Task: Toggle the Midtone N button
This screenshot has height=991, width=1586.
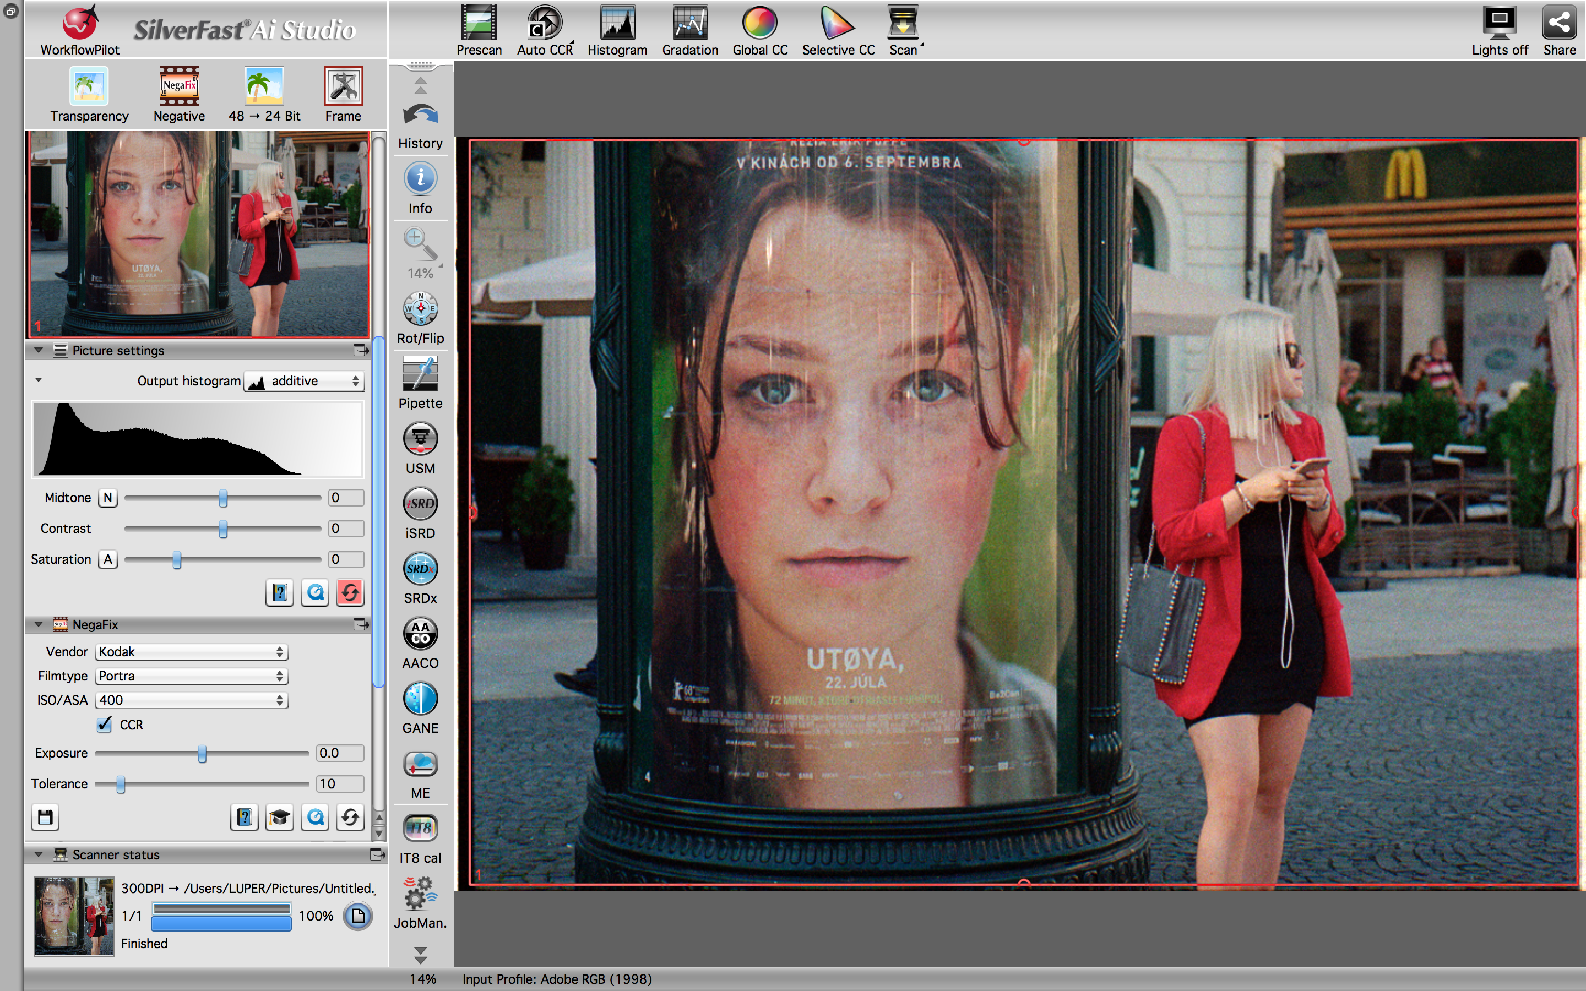Action: click(x=107, y=498)
